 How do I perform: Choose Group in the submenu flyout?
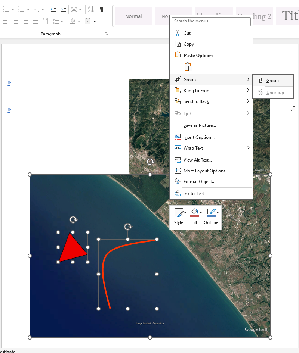point(273,81)
